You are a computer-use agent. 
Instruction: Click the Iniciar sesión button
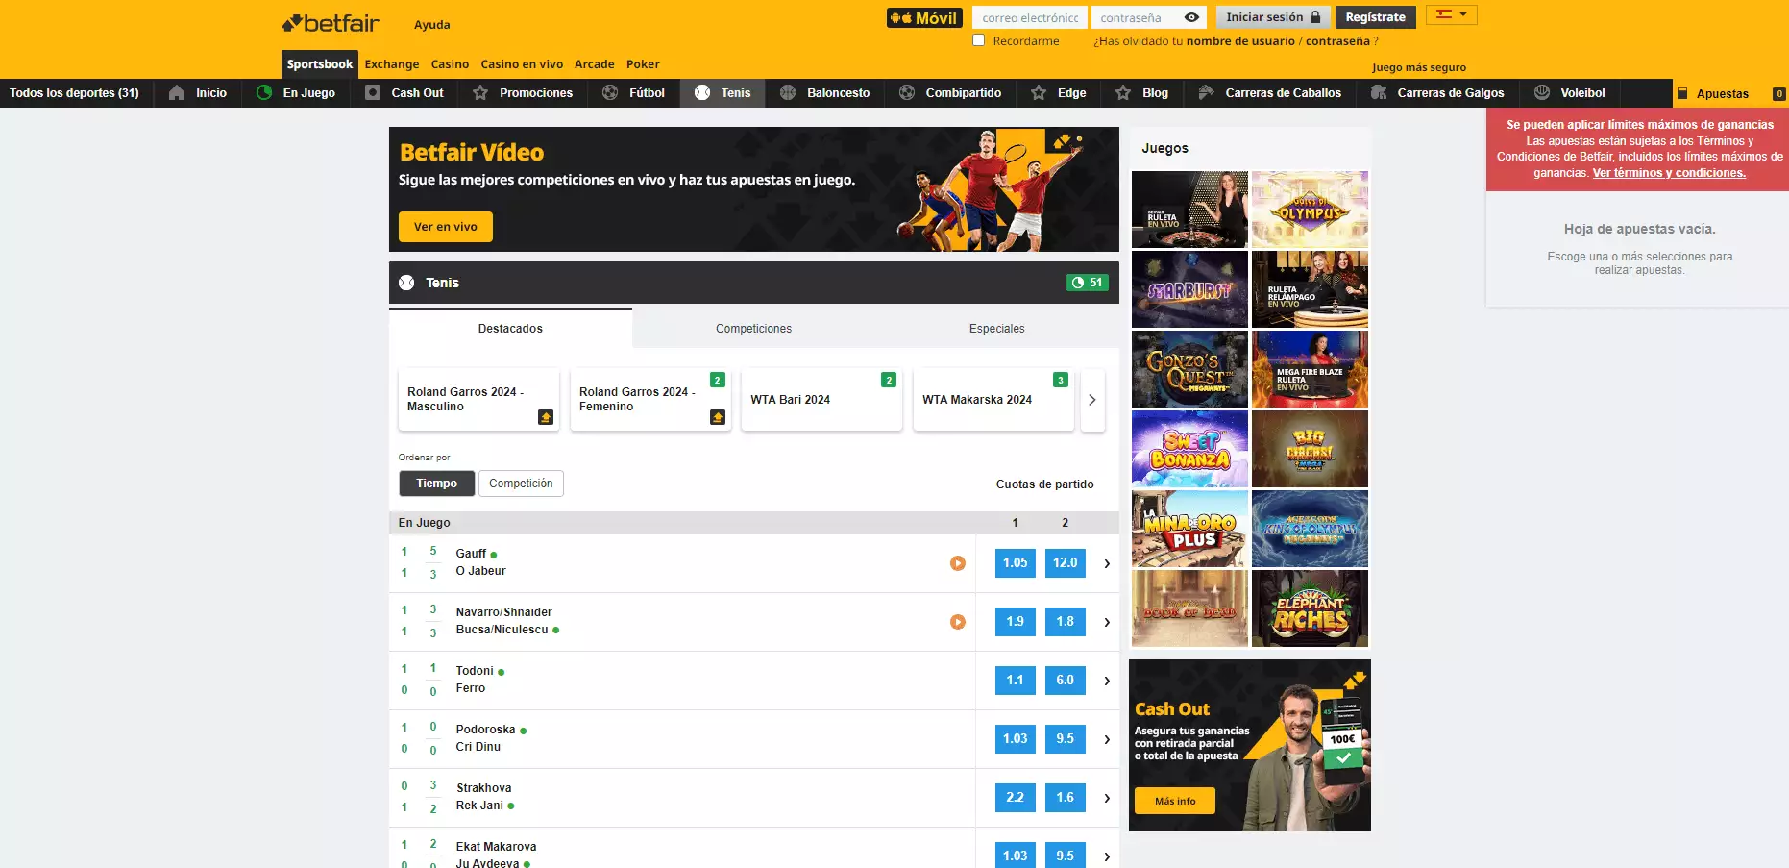pos(1273,17)
